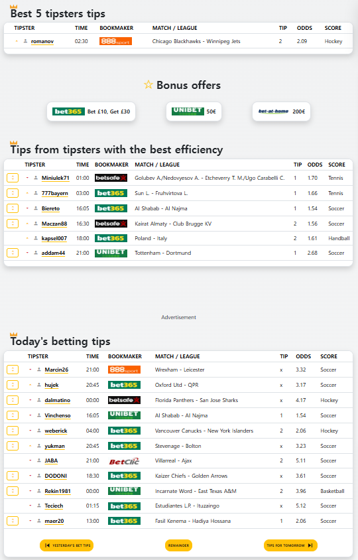Select the Villarreal - Ajax match
Viewport: 358px width, 560px height.
click(174, 460)
